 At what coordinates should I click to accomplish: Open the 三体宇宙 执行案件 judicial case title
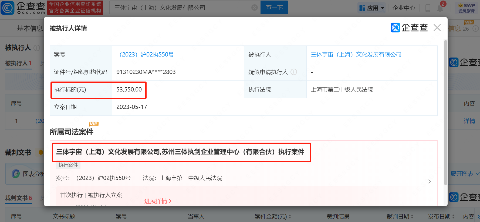[x=180, y=152]
